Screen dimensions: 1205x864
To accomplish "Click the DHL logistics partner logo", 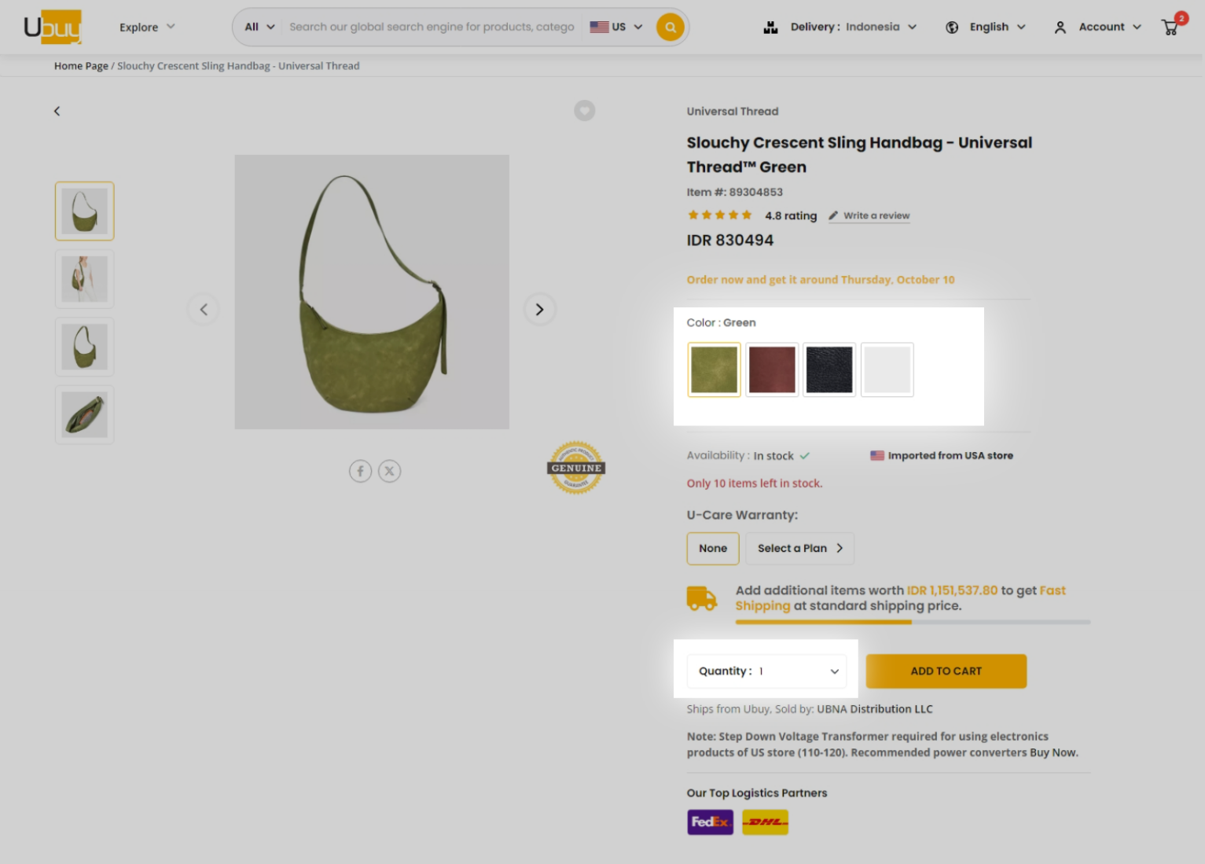I will click(764, 822).
